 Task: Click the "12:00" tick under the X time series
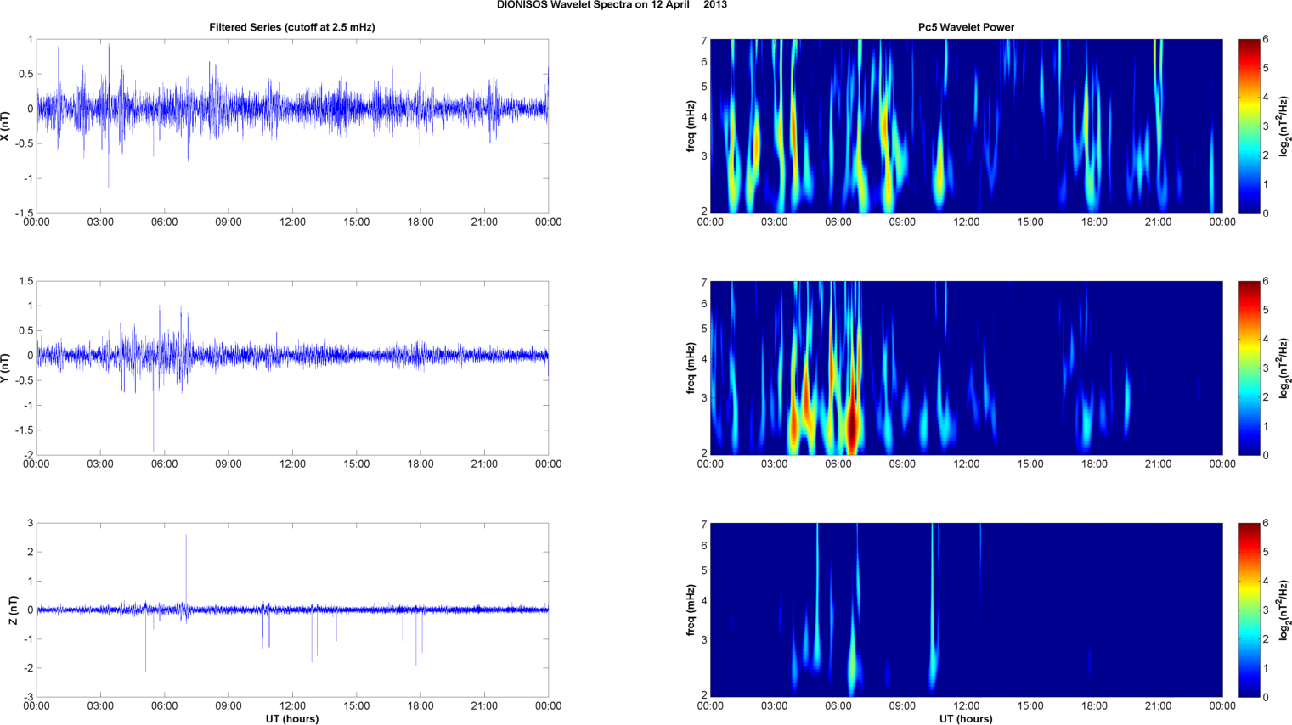[292, 222]
